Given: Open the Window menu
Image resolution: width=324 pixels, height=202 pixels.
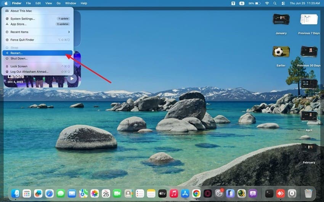Looking at the screenshot, I should pyautogui.click(x=71, y=3).
